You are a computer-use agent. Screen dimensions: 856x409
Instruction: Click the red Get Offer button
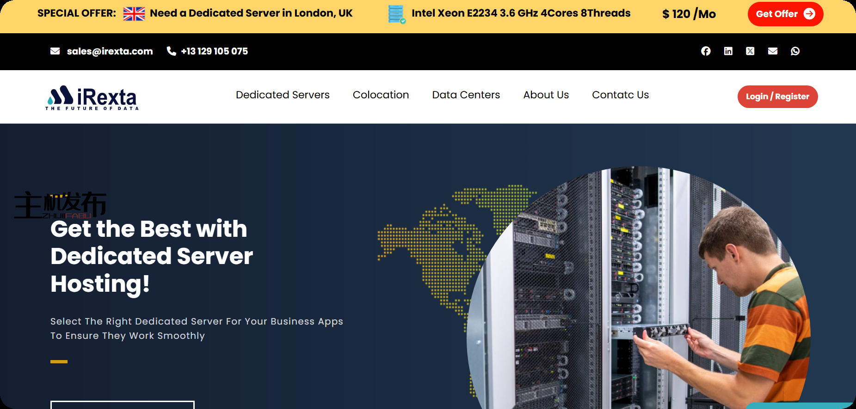(785, 14)
